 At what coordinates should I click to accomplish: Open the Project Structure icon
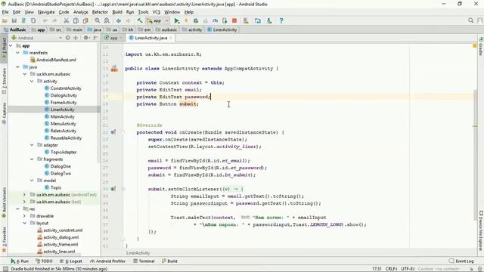(x=257, y=20)
